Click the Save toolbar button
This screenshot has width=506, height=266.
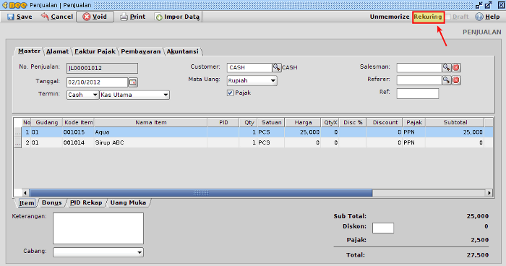coord(20,17)
